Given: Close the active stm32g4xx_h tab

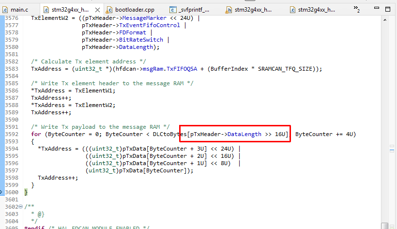Looking at the screenshot, I should click(x=97, y=10).
